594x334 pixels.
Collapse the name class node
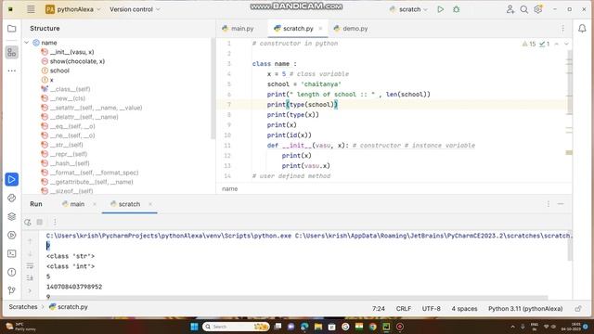[27, 43]
